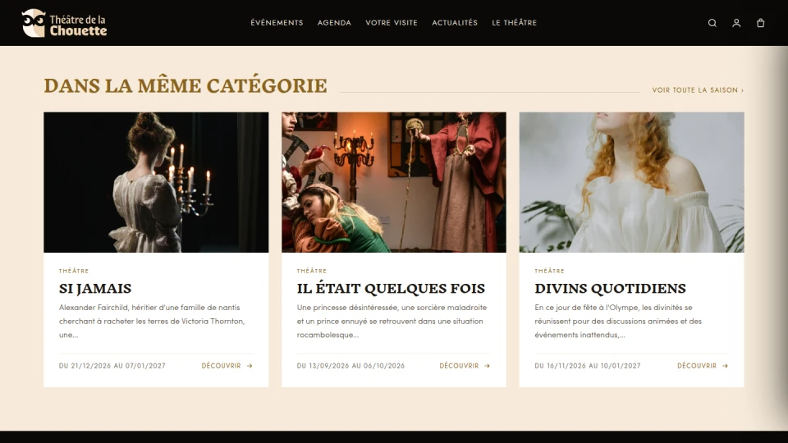Click Découvrir on the Si Jamais card
The width and height of the screenshot is (788, 443).
221,366
